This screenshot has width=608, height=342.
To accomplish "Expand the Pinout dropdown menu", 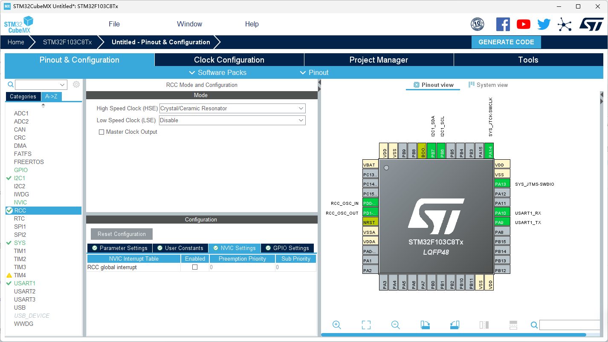I will pos(314,72).
